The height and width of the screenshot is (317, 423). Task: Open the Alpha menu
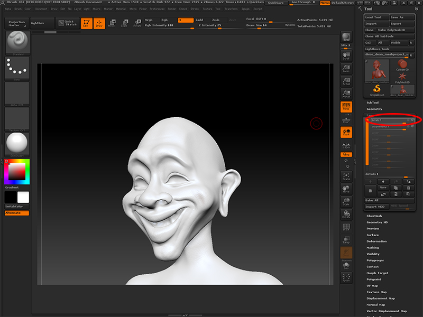(8, 9)
